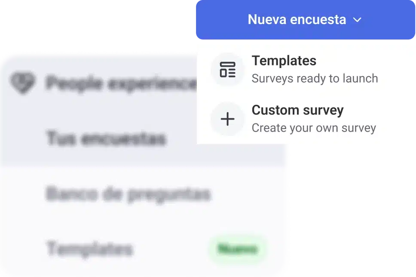This screenshot has width=416, height=277.
Task: Click the 'Surveys ready to launch' description
Action: (x=315, y=79)
